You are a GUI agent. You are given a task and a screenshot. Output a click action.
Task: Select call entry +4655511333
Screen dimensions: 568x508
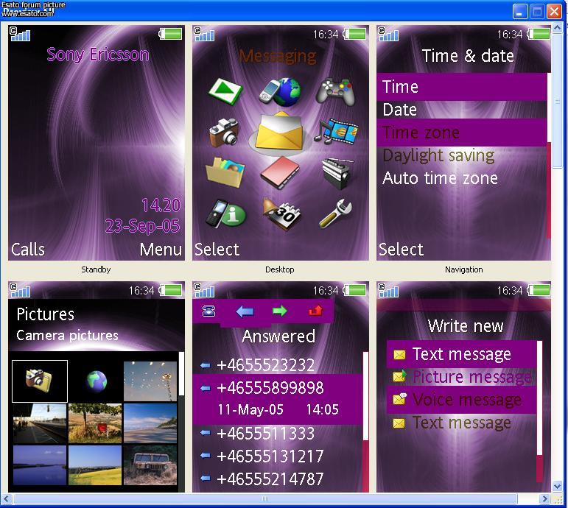pos(278,434)
